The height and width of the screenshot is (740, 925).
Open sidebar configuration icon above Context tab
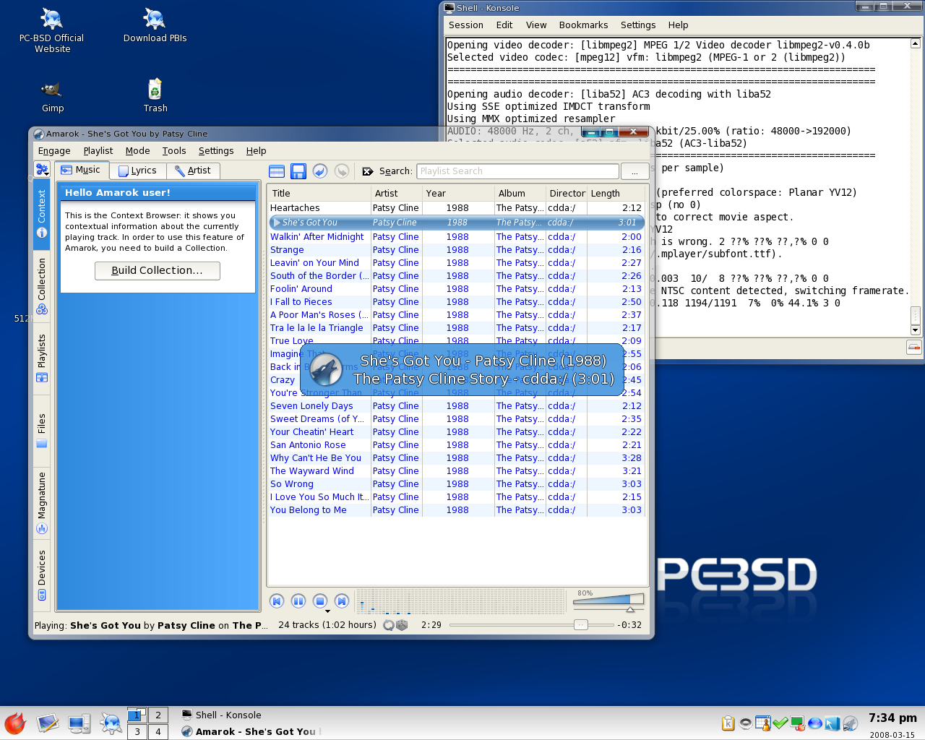42,170
